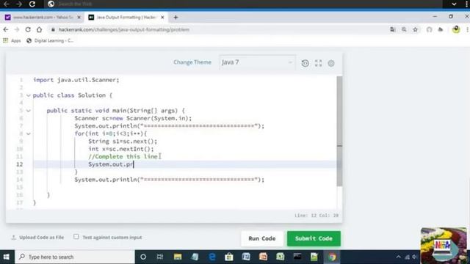This screenshot has height=264, width=470.
Task: Open the browser zoom magnifier icon
Action: coord(404,29)
